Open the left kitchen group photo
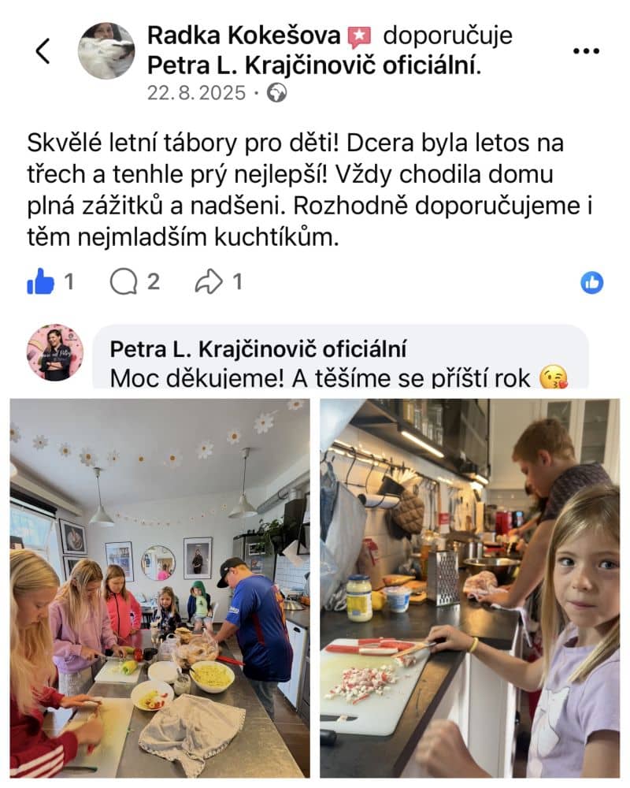630x788 pixels. click(160, 588)
